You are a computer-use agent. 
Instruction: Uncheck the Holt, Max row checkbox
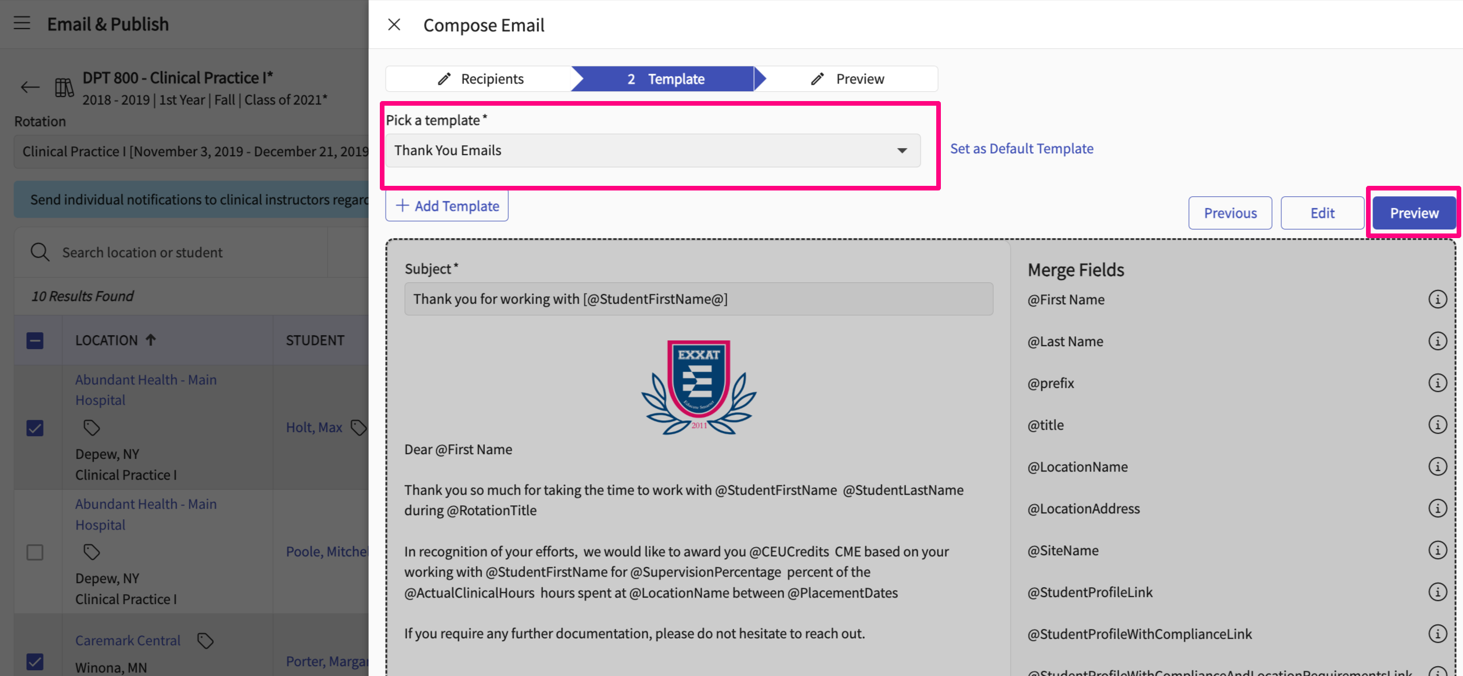coord(35,428)
